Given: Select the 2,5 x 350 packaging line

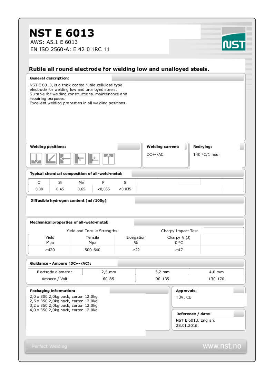Looking at the screenshot, I should [63, 301].
